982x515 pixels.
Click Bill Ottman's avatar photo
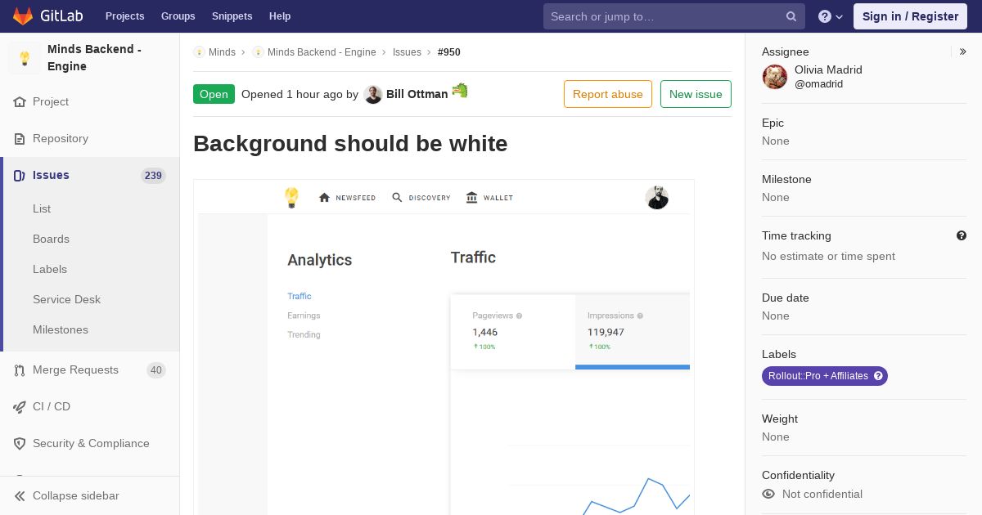(373, 95)
